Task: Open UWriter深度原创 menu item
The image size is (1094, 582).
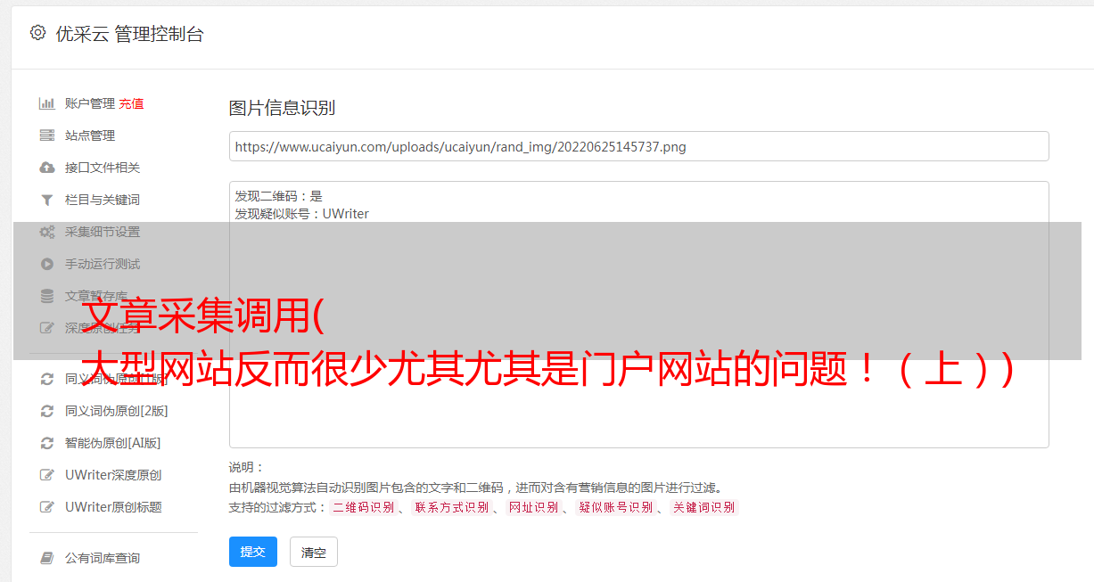Action: [x=113, y=475]
